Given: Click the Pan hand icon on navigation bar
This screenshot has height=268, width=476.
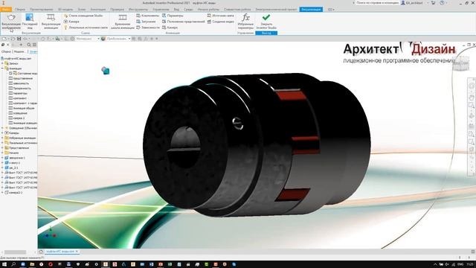Looking at the screenshot, I should coord(471,98).
